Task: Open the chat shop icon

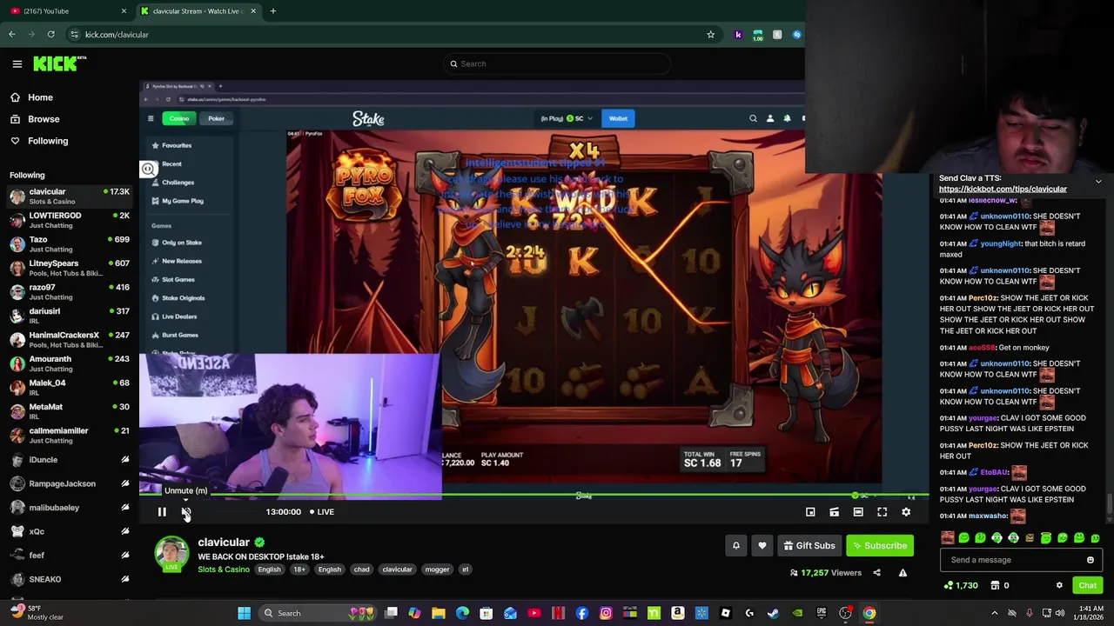Action: point(995,585)
